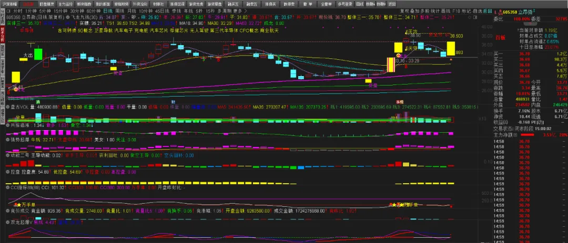Select the 月线 monthly chart tab

[132, 11]
